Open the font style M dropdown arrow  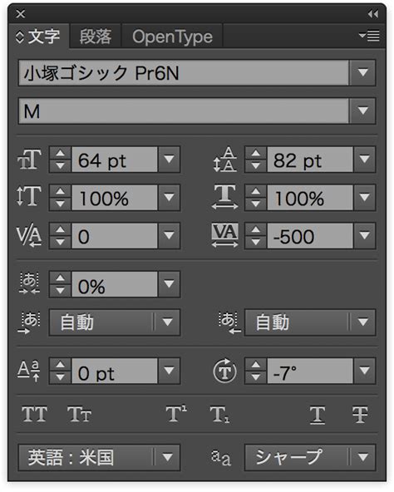362,111
